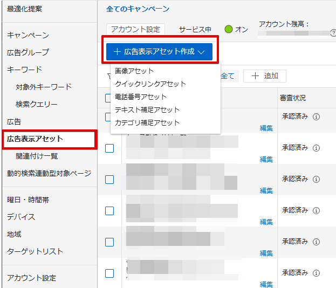Tick the checkbox in the bottom table row
This screenshot has width=336, height=288.
pyautogui.click(x=109, y=273)
